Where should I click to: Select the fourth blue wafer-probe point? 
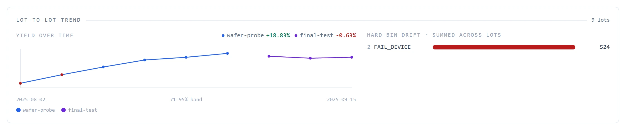pos(145,60)
